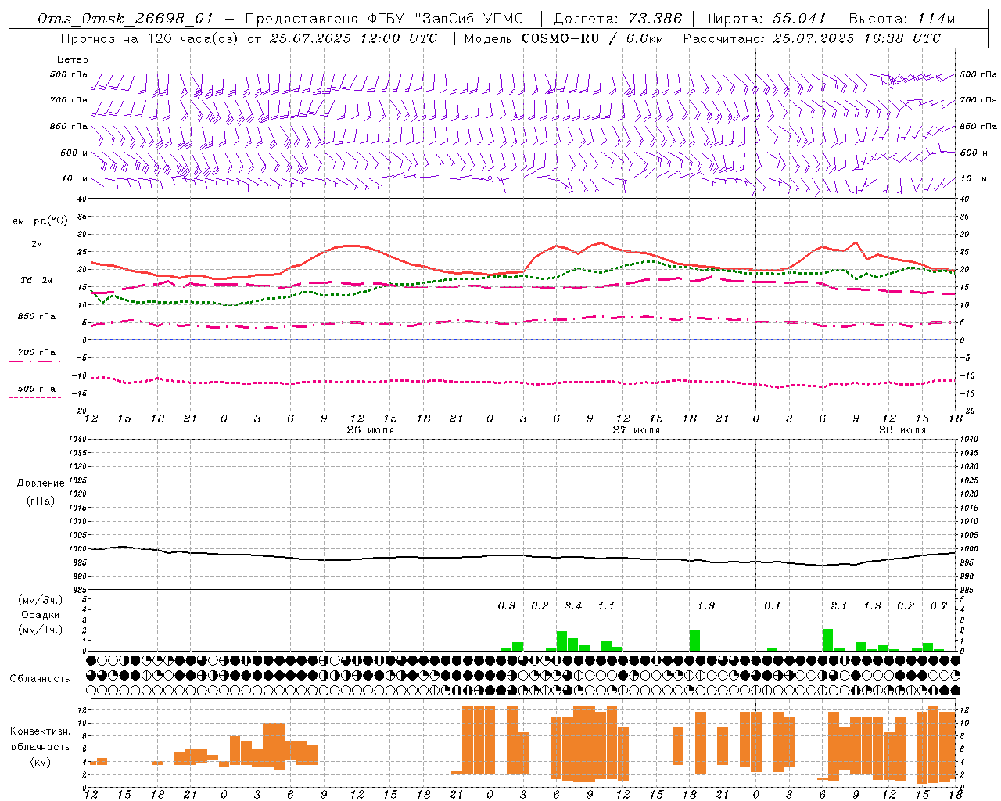Click the station title "Oms_Omsk_26698_01"
This screenshot has height=801, width=1001.
click(125, 19)
